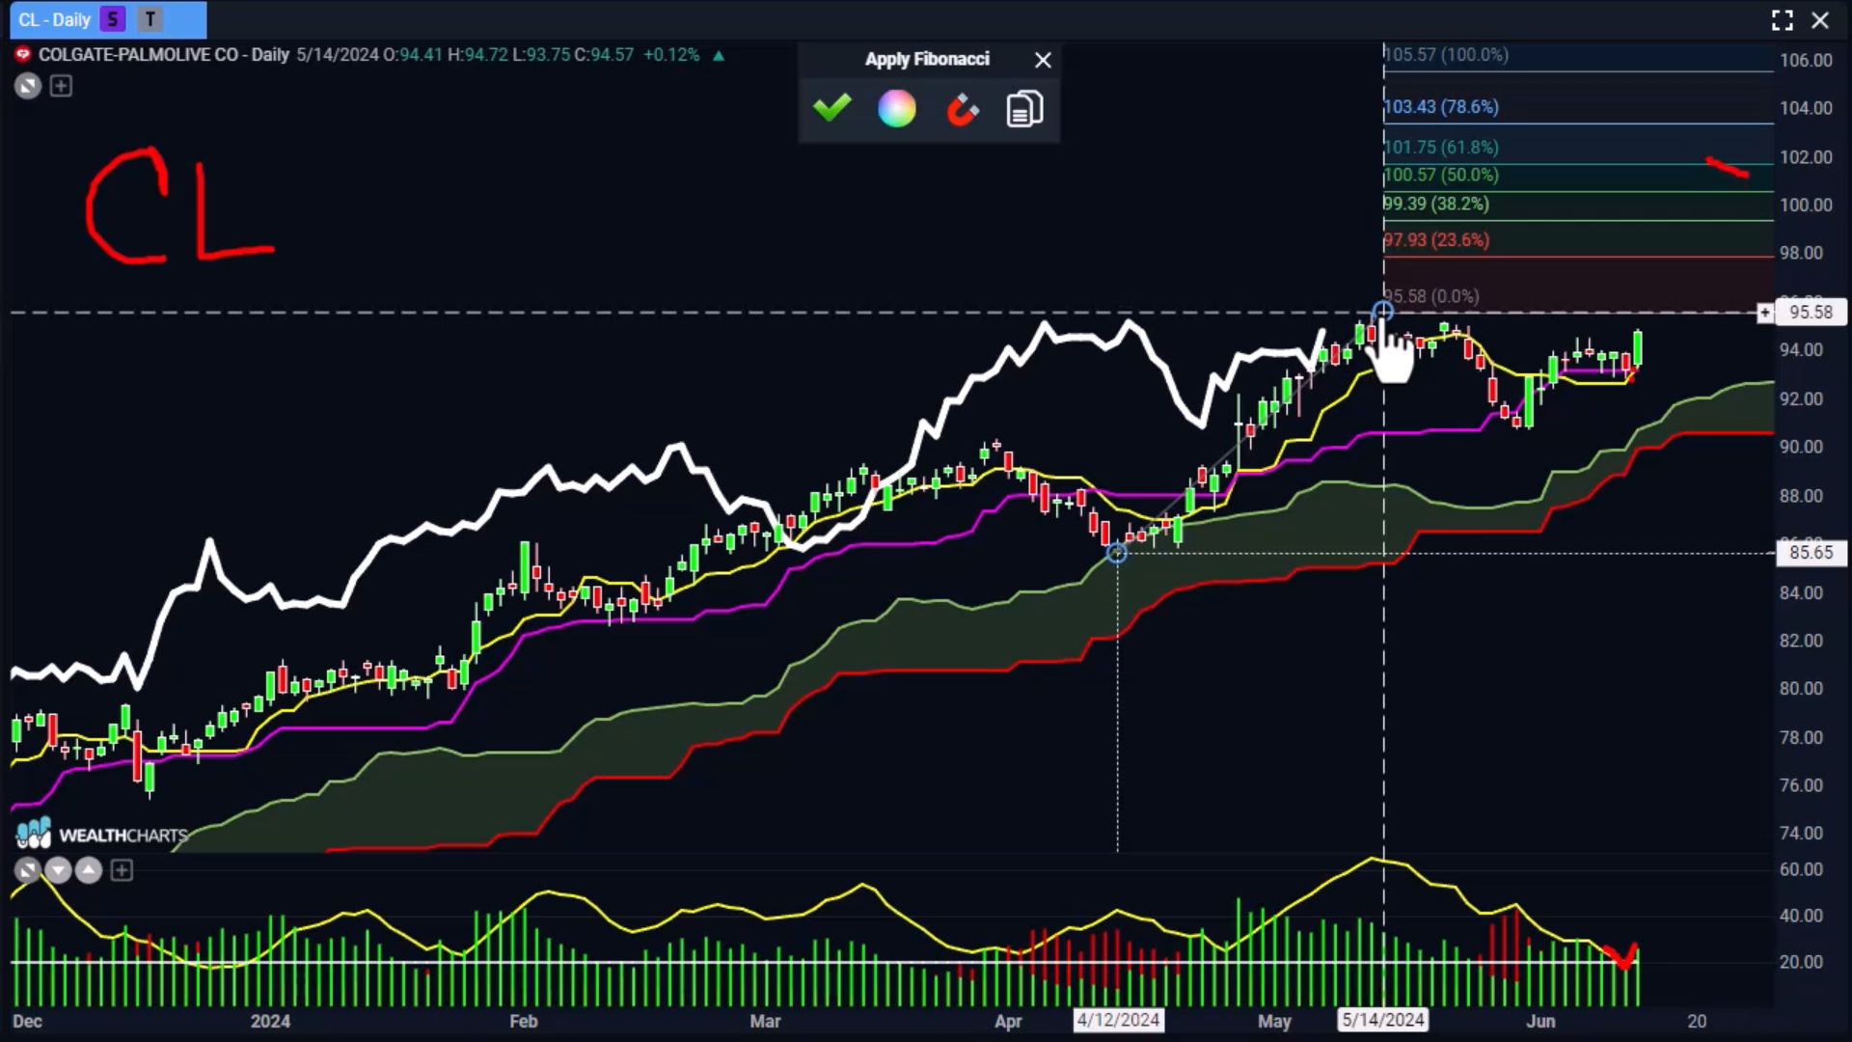Click the 100.57 (50.0%) Fibonacci level label
Image resolution: width=1852 pixels, height=1042 pixels.
coord(1441,176)
